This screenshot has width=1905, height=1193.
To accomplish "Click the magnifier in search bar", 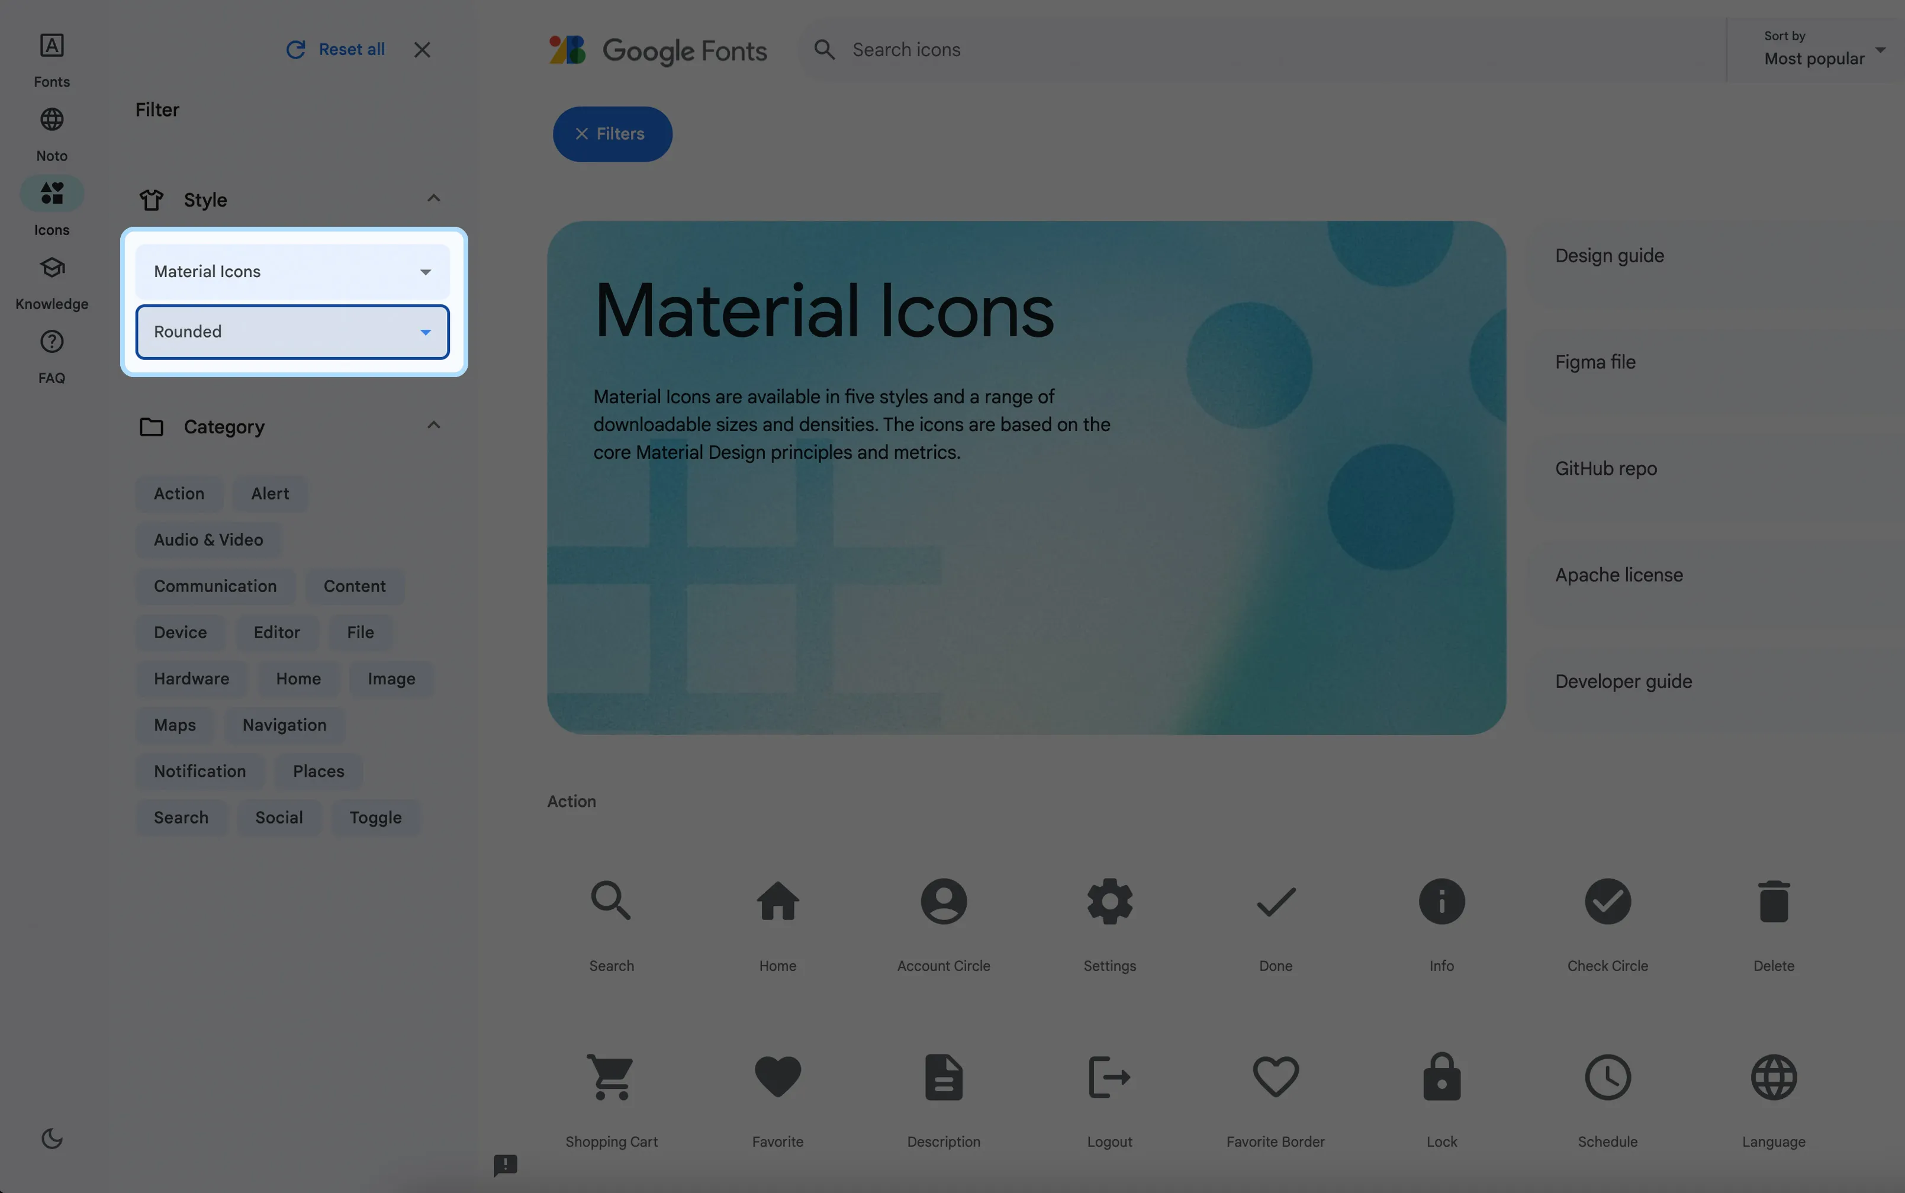I will coord(824,50).
